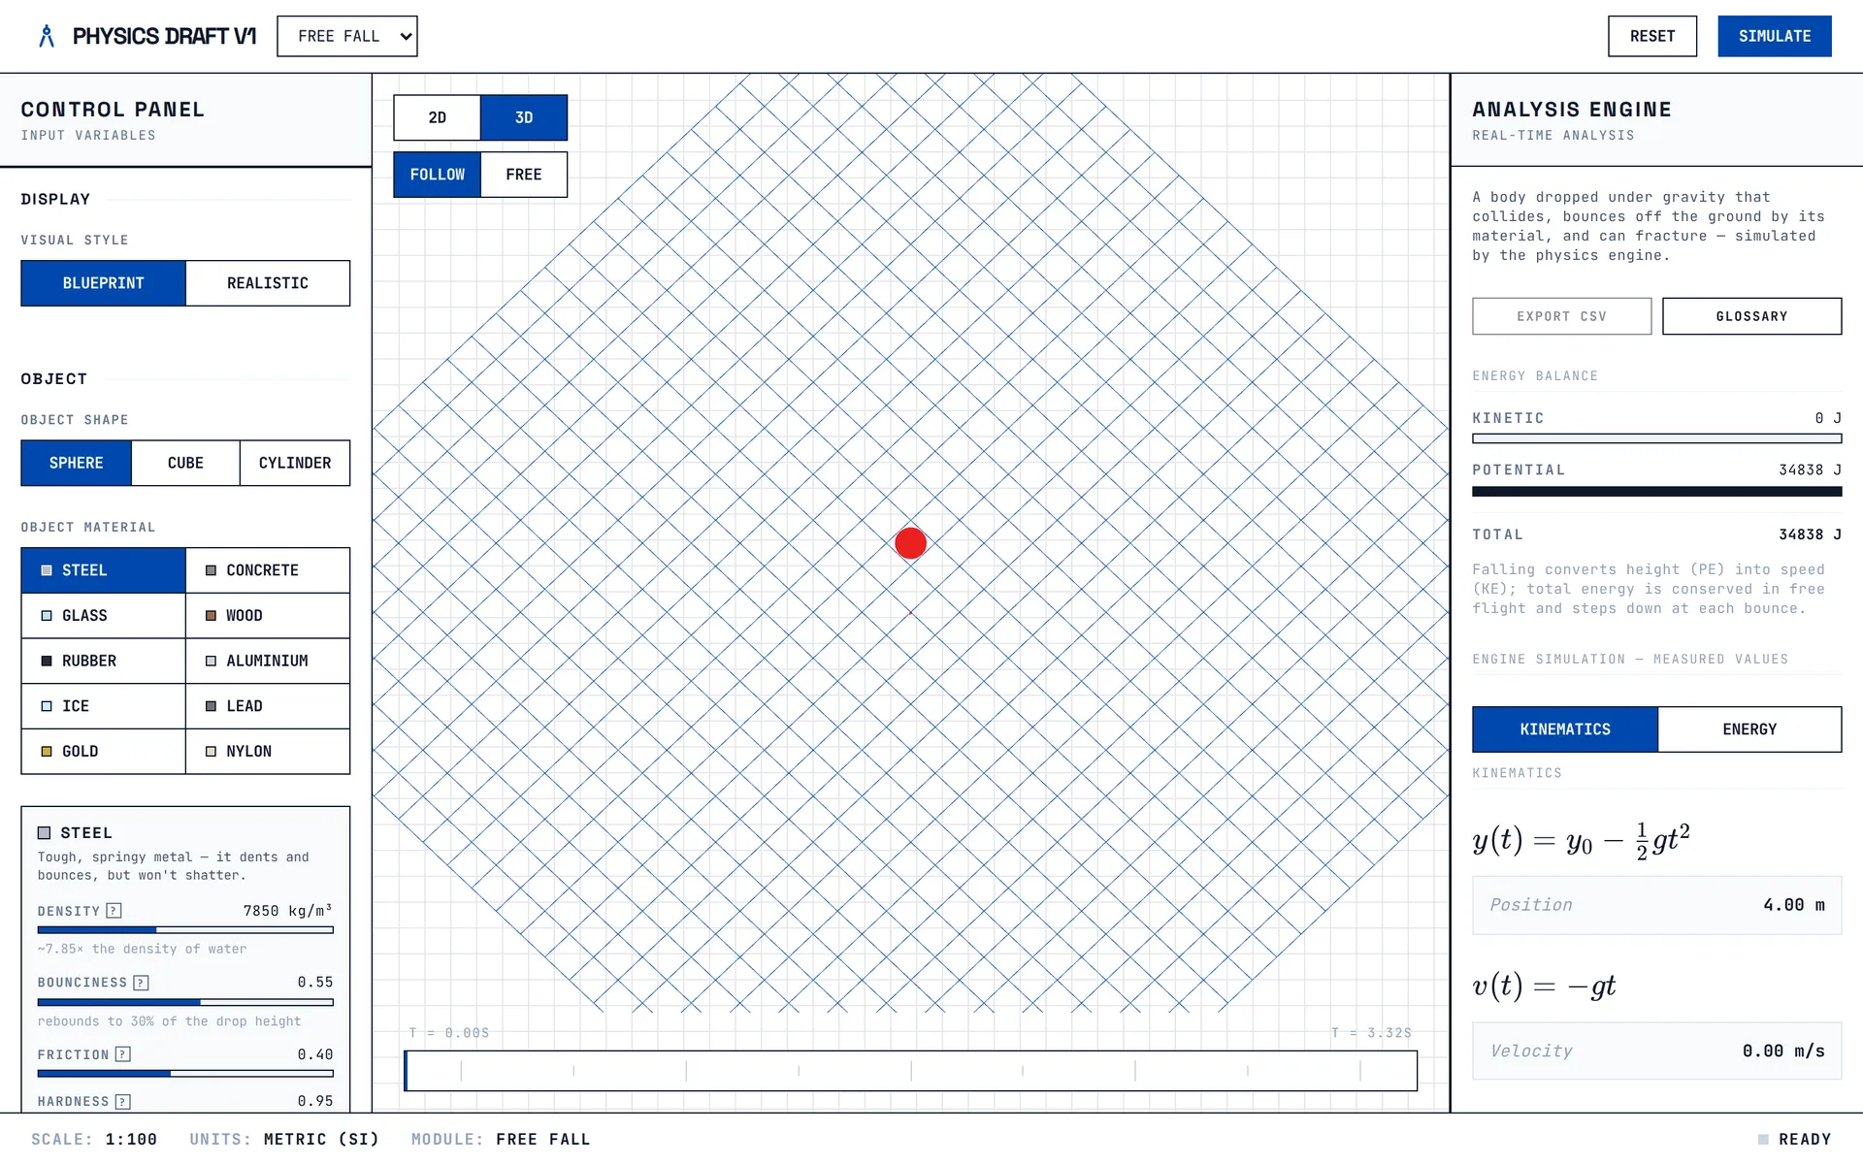
Task: Select the Wood material
Action: point(268,616)
